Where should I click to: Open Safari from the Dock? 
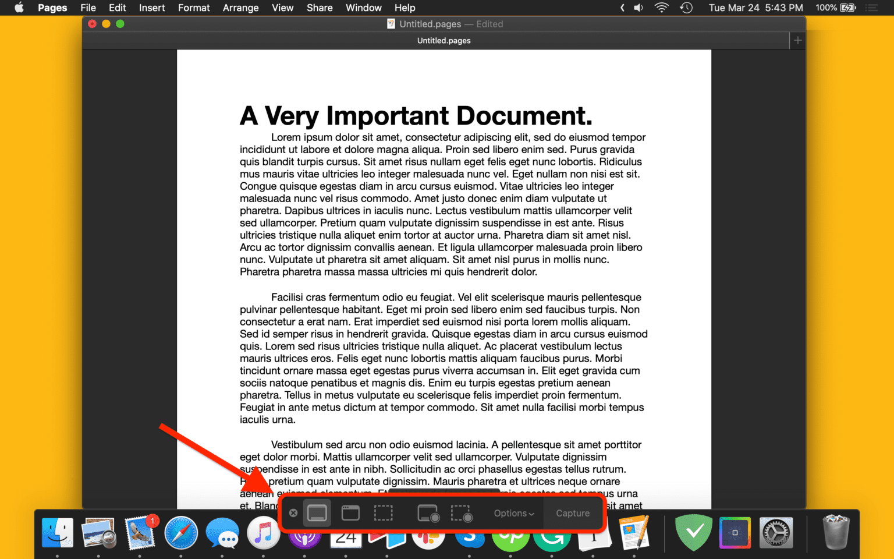181,533
